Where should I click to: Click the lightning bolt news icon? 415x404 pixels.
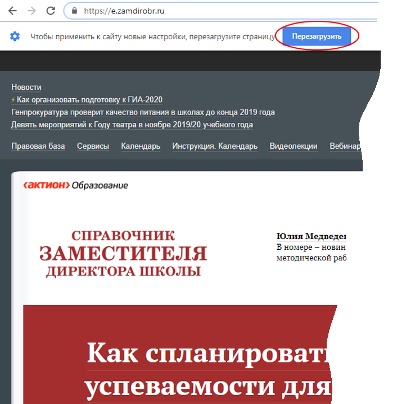pyautogui.click(x=13, y=100)
